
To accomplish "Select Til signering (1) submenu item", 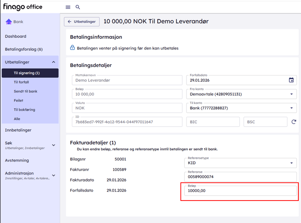I will [x=30, y=73].
